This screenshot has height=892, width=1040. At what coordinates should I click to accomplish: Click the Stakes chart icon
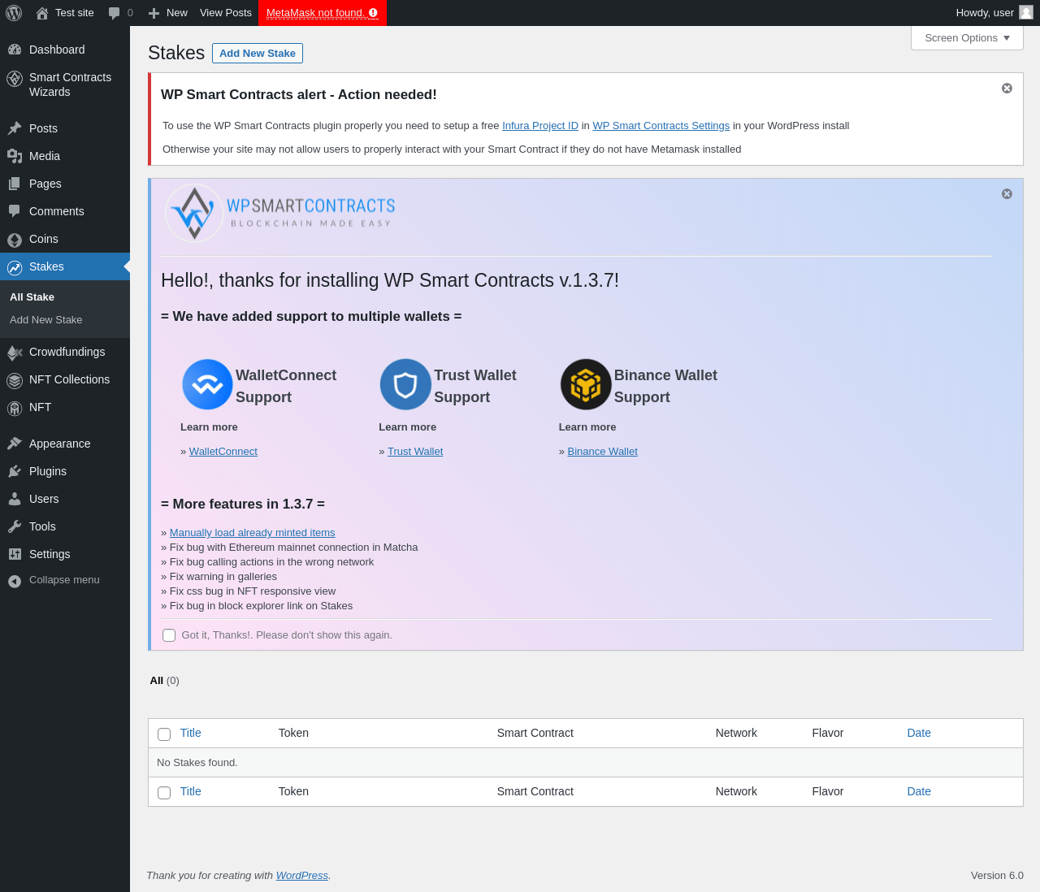point(15,267)
